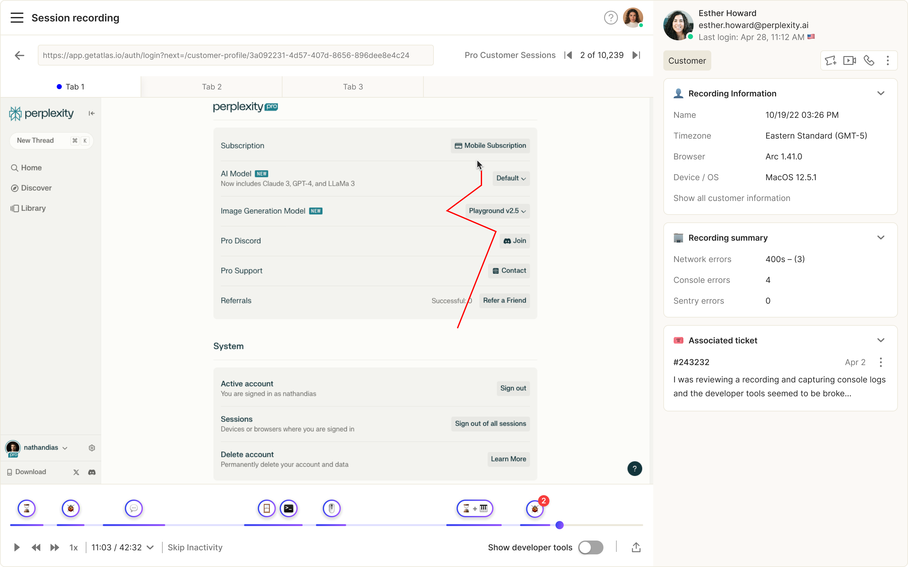Open the AI Model Default dropdown
Viewport: 908px width, 567px height.
point(511,178)
